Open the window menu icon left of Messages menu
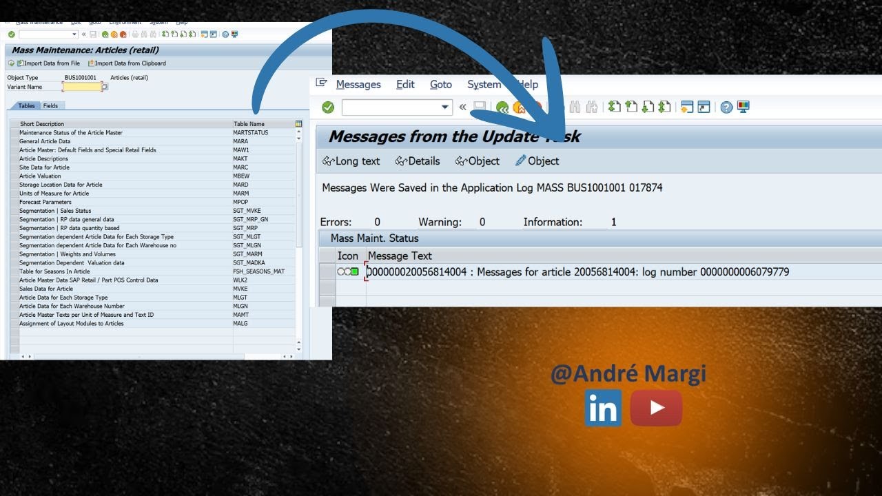Image resolution: width=882 pixels, height=496 pixels. 321,83
